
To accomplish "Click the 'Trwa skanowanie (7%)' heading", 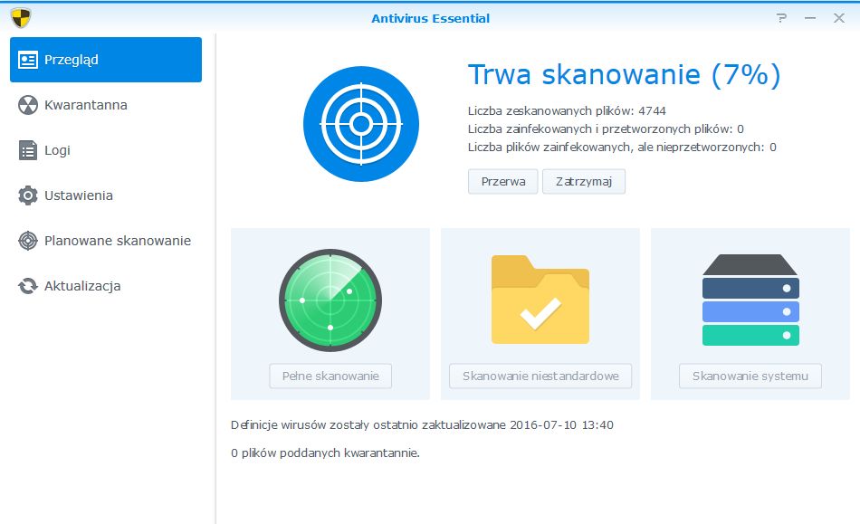I will pyautogui.click(x=624, y=74).
